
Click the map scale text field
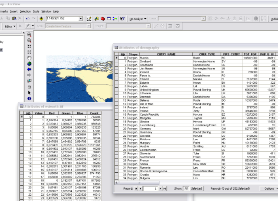click(62, 19)
